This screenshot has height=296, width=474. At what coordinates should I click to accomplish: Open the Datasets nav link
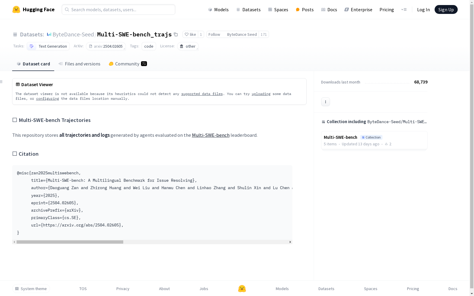click(x=248, y=9)
